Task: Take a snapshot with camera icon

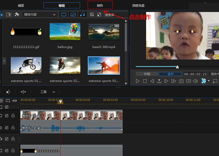Action: point(181,81)
